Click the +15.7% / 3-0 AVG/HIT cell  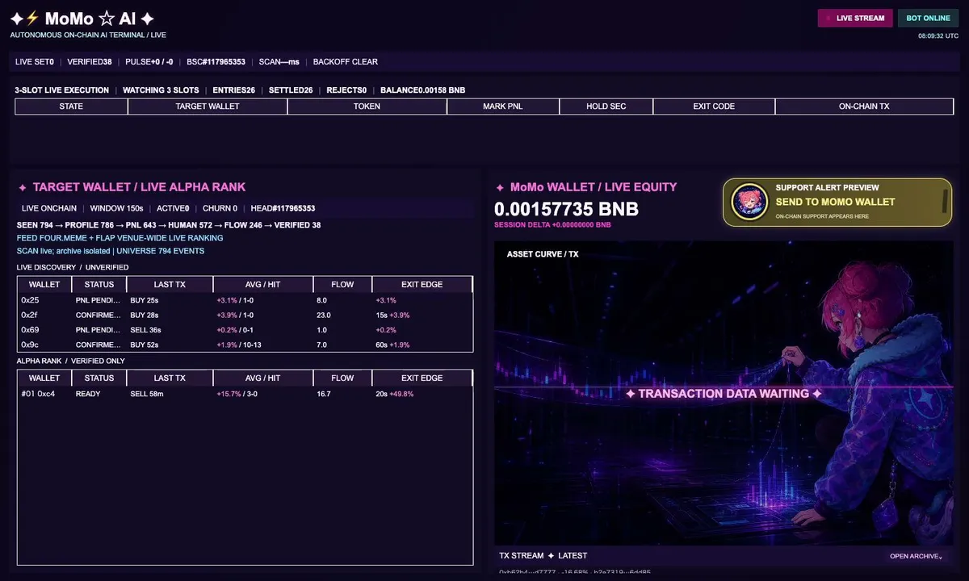pos(237,394)
